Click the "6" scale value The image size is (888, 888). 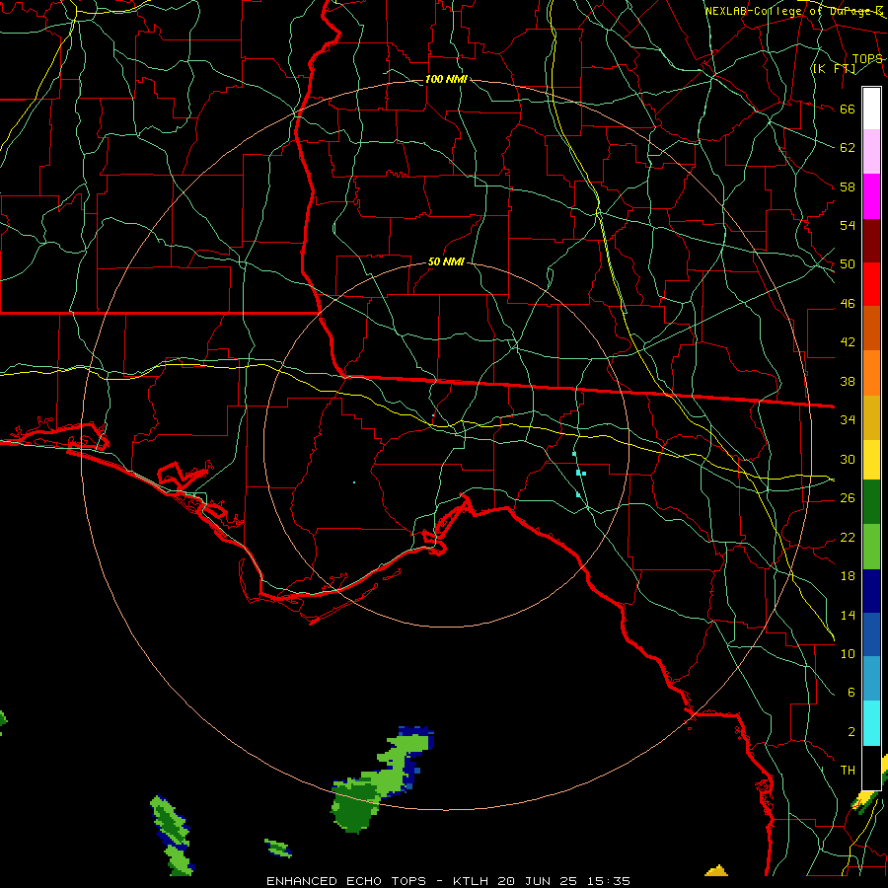[x=851, y=693]
